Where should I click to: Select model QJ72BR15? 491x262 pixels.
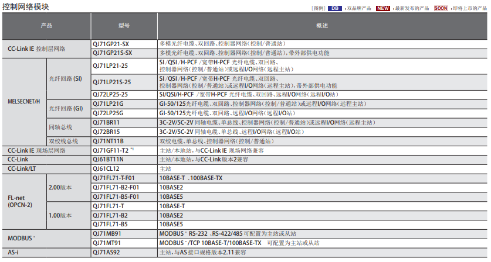[x=106, y=132]
